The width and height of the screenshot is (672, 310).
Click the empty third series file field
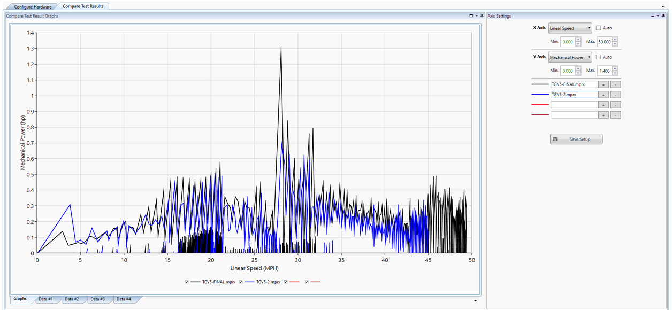pyautogui.click(x=574, y=105)
